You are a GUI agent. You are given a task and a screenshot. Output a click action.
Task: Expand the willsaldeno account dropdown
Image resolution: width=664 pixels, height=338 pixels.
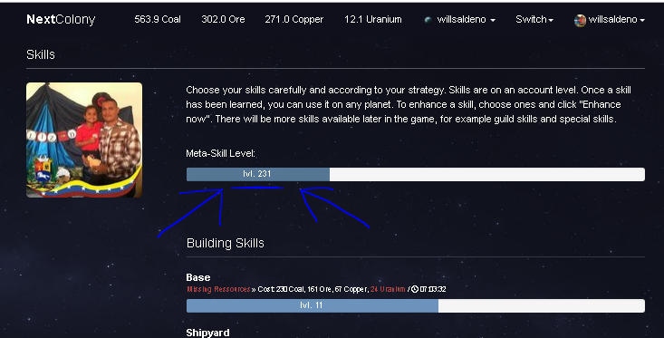tap(610, 20)
